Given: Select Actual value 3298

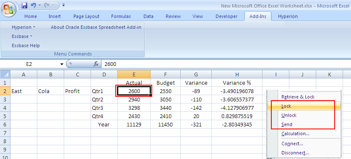Looking at the screenshot, I should coord(134,108).
